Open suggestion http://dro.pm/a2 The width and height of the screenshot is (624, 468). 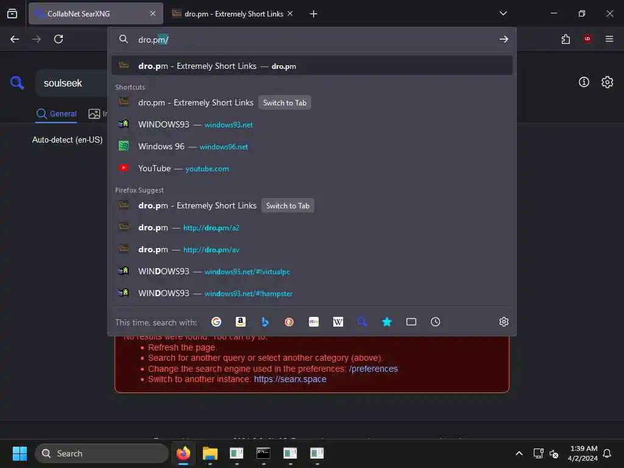pos(311,228)
